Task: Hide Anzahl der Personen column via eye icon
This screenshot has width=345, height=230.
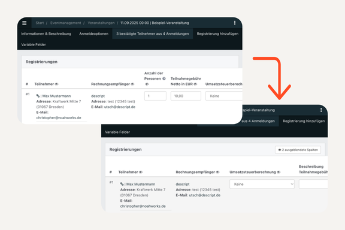Action: [147, 84]
